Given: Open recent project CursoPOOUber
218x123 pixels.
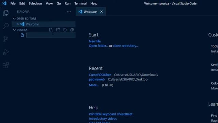Looking at the screenshot, I should 100,75.
